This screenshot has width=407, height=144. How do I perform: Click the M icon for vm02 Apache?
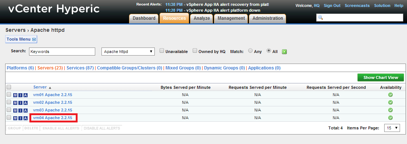(x=15, y=103)
